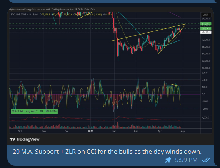The image size is (220, 168).
Task: Click the 200.0 CCI axis value
Action: tap(205, 80)
